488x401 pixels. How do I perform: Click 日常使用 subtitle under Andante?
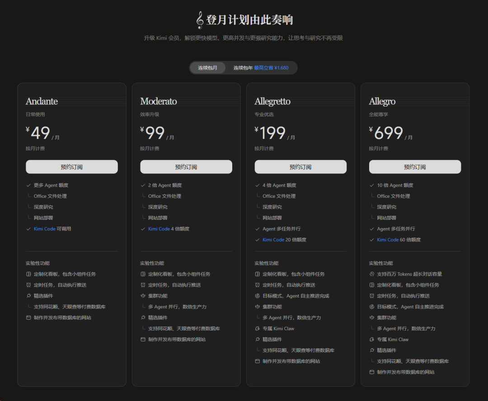point(35,115)
